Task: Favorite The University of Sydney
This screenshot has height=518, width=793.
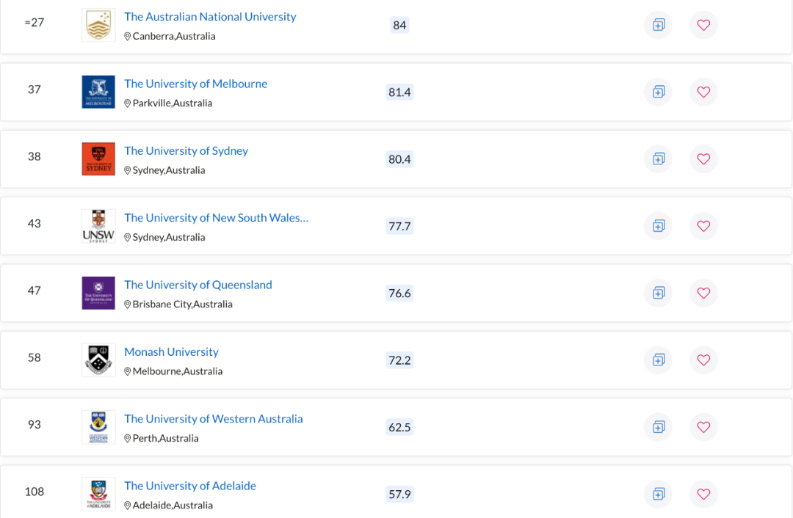Action: (703, 158)
